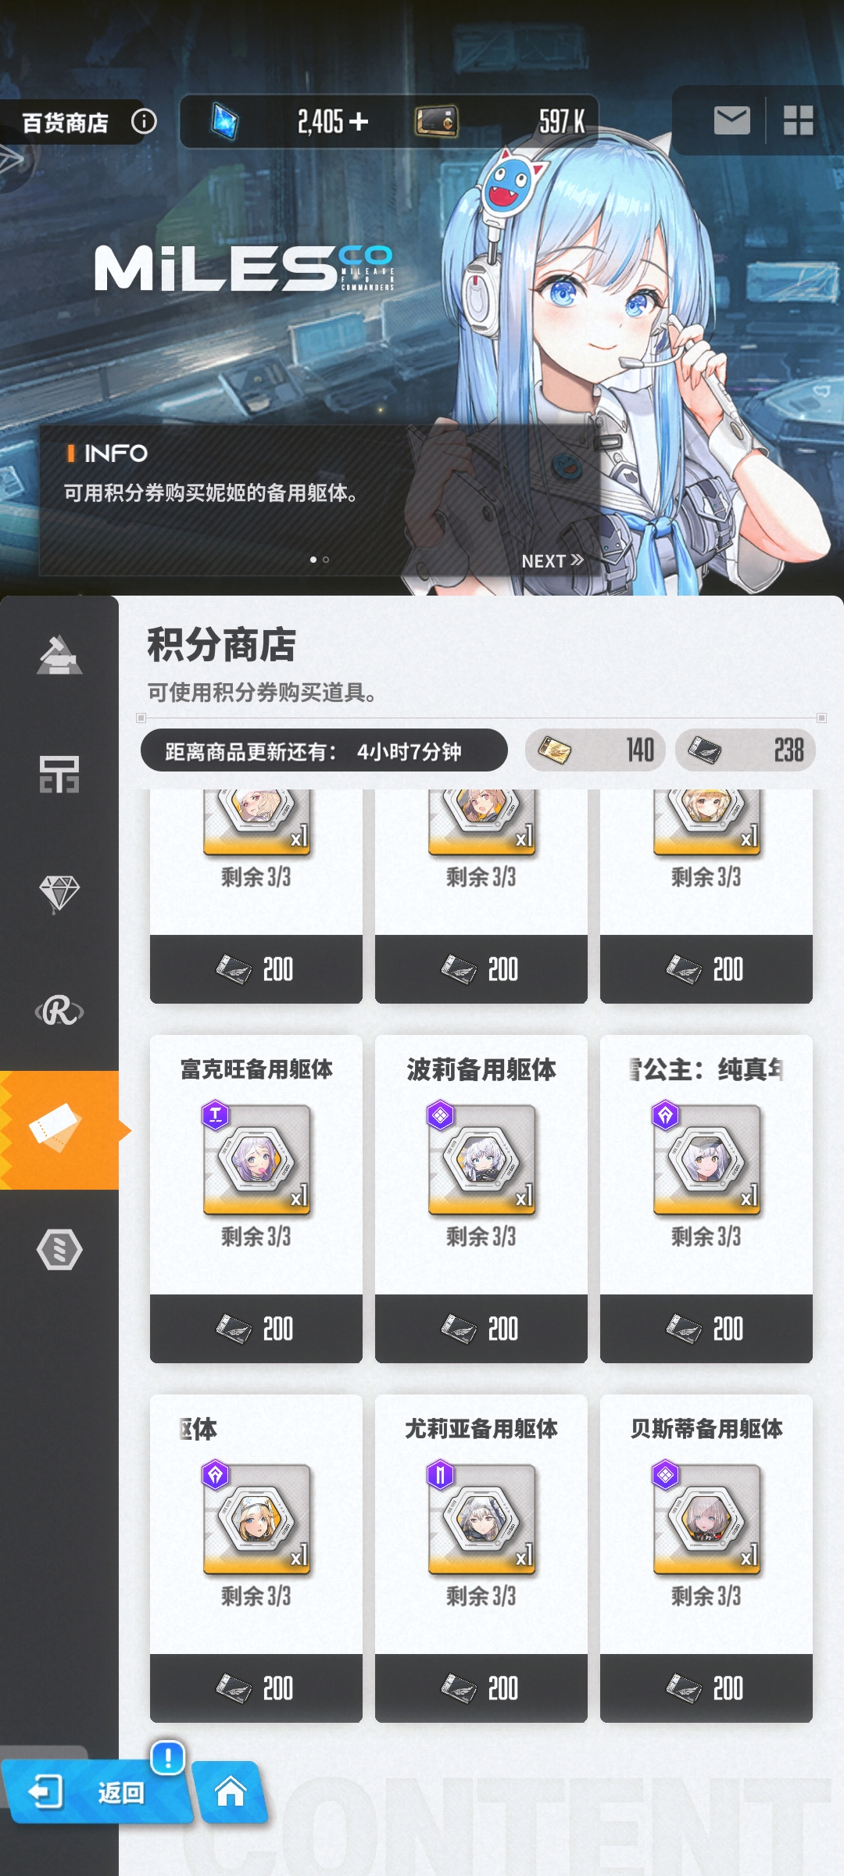The height and width of the screenshot is (1876, 844).
Task: Open the storefront sidebar shop icon
Action: point(59,774)
